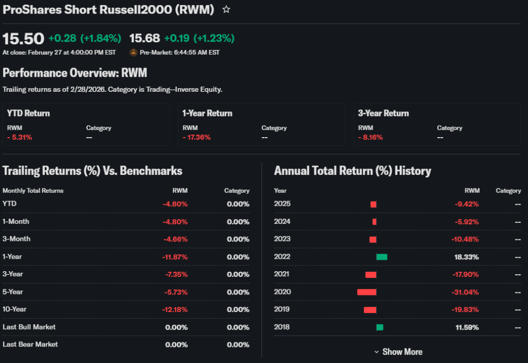Screen dimensions: 528x363
Task: Select the 1-Year Return card
Action: click(261, 124)
